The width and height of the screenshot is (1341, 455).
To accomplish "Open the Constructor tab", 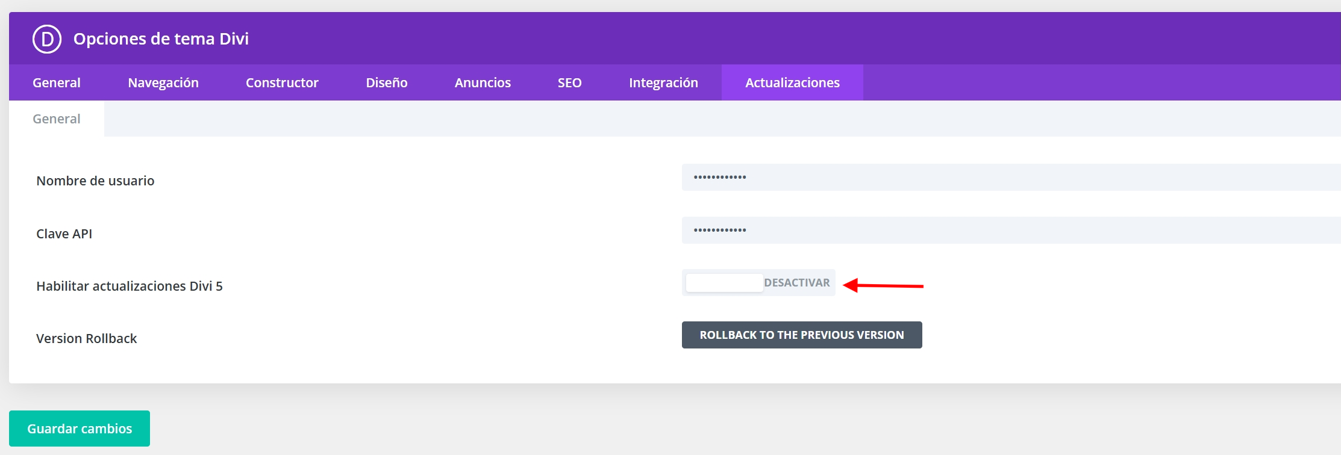I will pyautogui.click(x=282, y=83).
